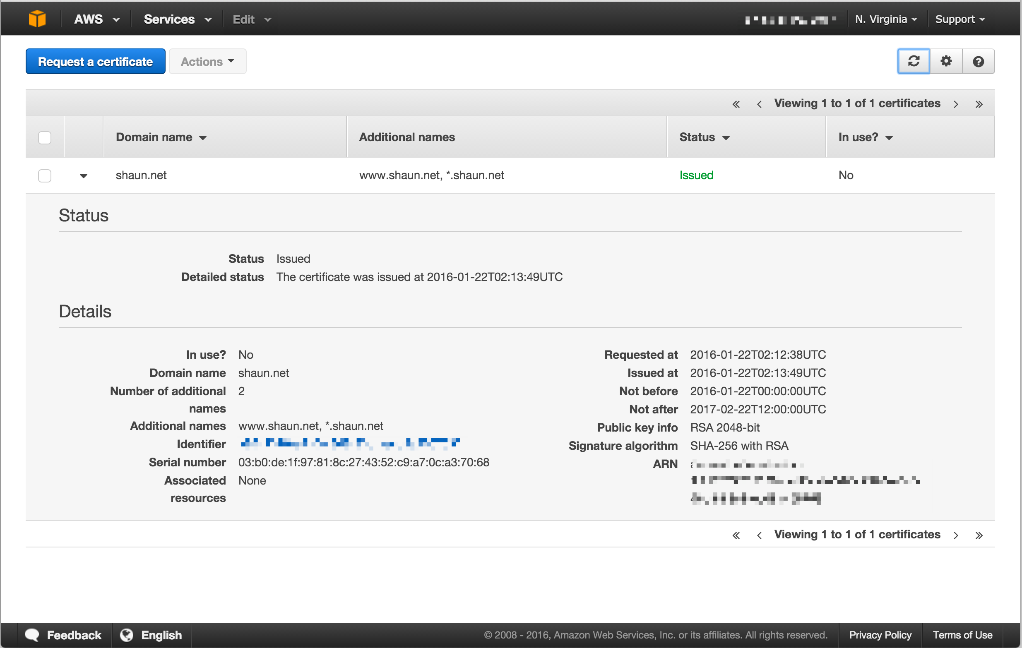Select the shaun.net certificate checkbox
Image resolution: width=1022 pixels, height=648 pixels.
point(45,176)
